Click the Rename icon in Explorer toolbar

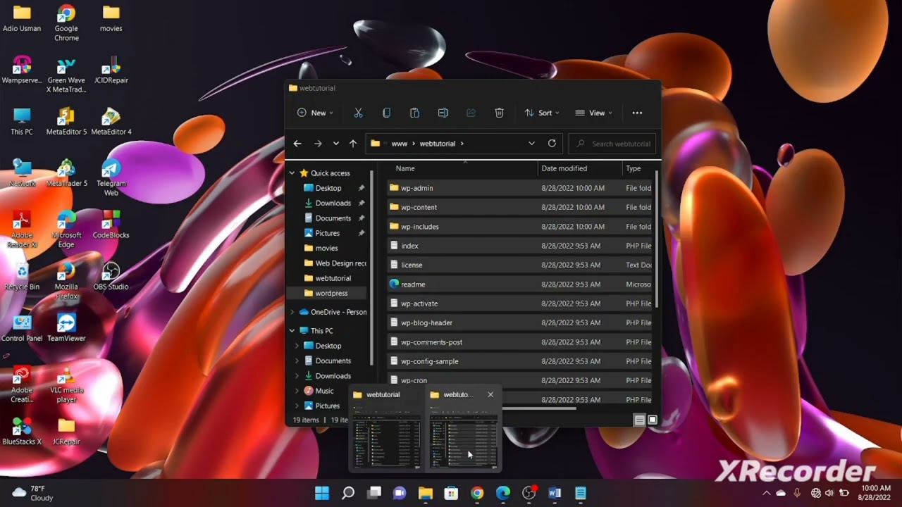[443, 113]
